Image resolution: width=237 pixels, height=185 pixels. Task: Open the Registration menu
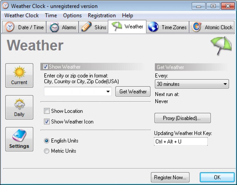coord(102,15)
